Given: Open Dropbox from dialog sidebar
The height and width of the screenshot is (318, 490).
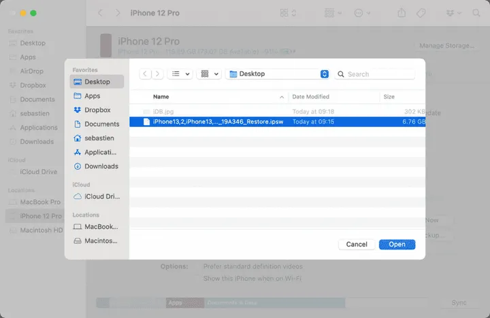Looking at the screenshot, I should click(97, 110).
